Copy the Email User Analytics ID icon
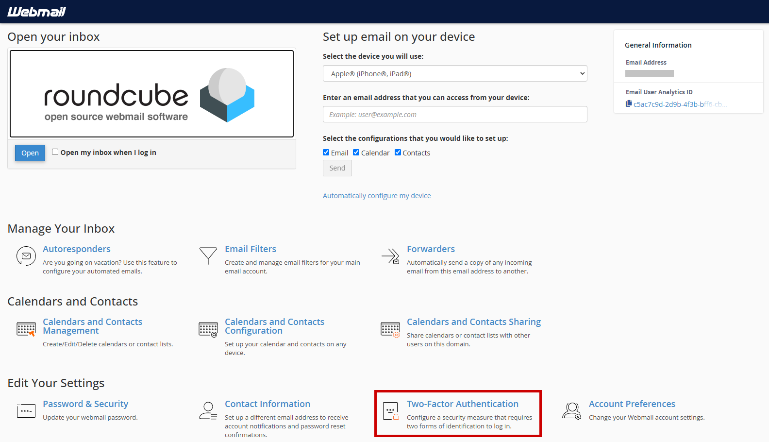 (629, 103)
